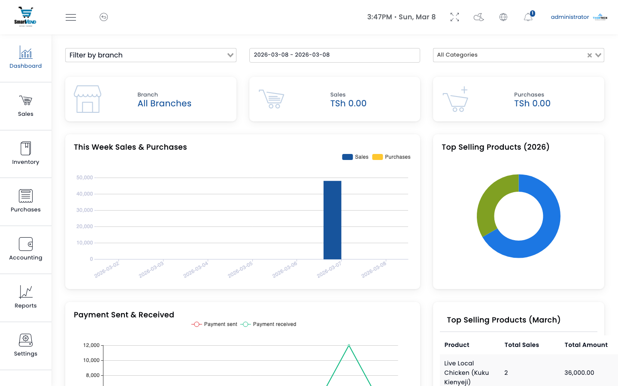The height and width of the screenshot is (386, 618).
Task: Open the Reports sidebar menu item
Action: pyautogui.click(x=26, y=298)
